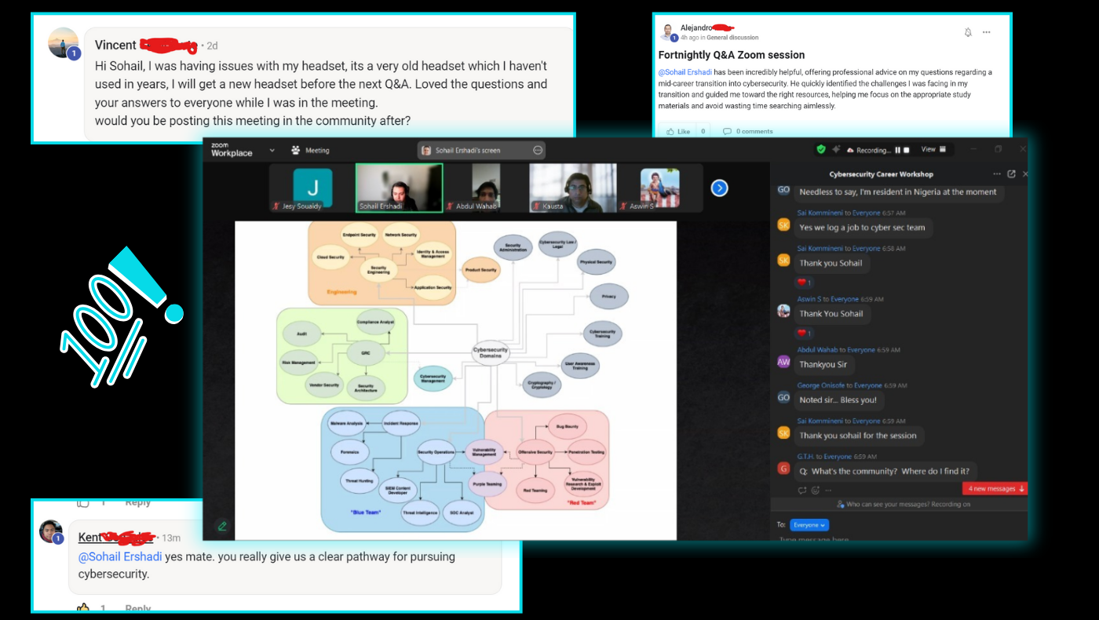Click the GRC node in the diagram
This screenshot has height=620, width=1099.
click(365, 353)
